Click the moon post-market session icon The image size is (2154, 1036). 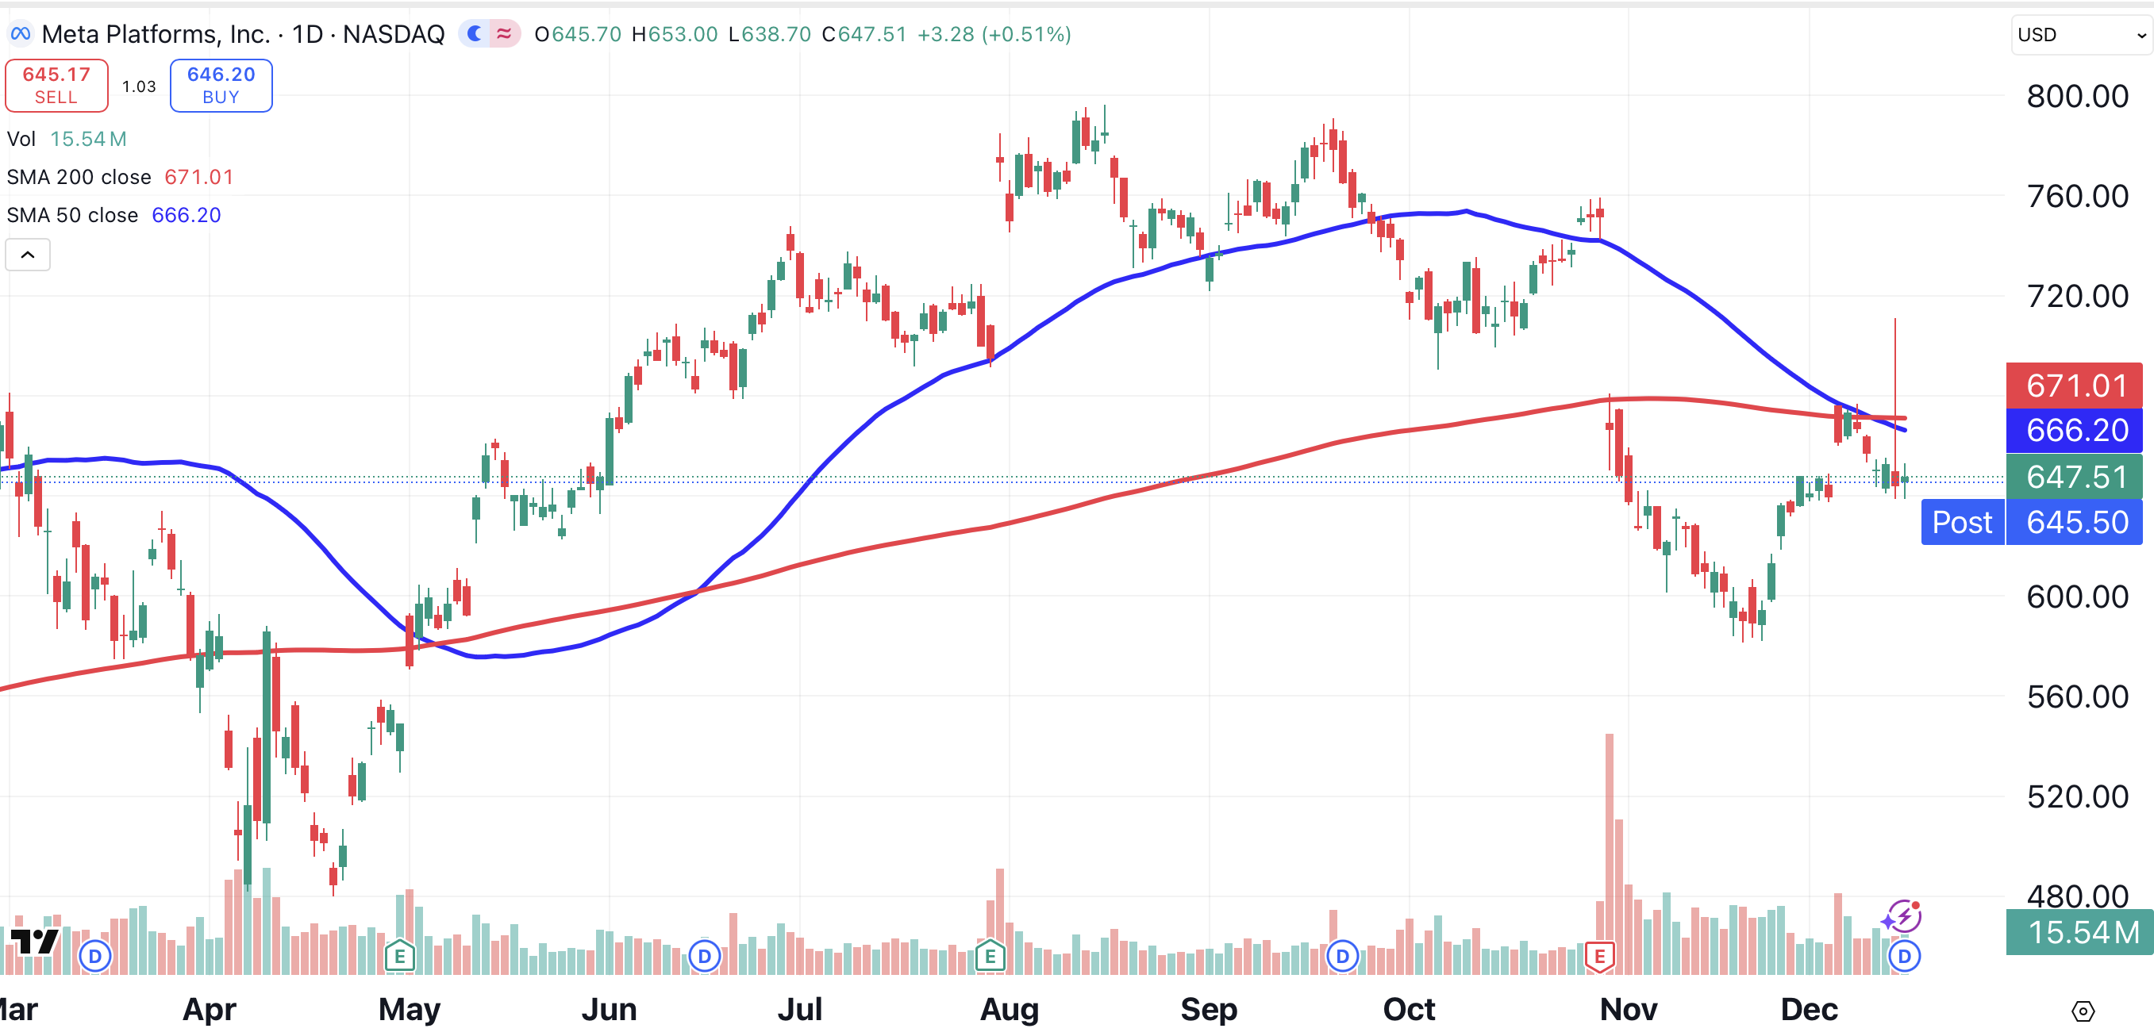pyautogui.click(x=474, y=34)
